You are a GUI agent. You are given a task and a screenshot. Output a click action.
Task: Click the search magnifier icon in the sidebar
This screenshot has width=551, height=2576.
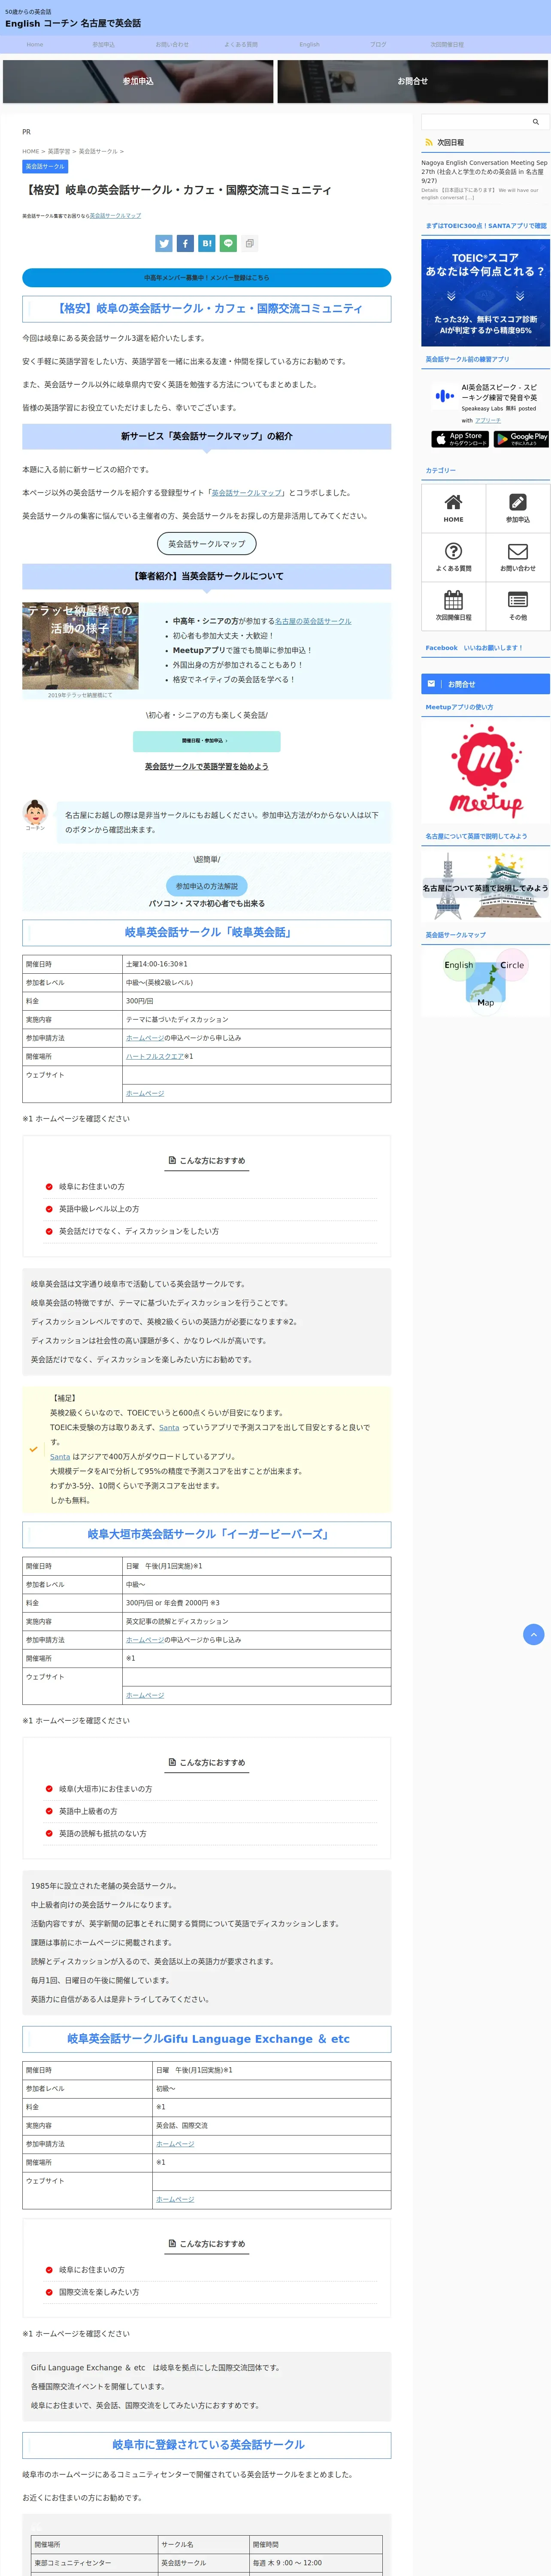(535, 122)
